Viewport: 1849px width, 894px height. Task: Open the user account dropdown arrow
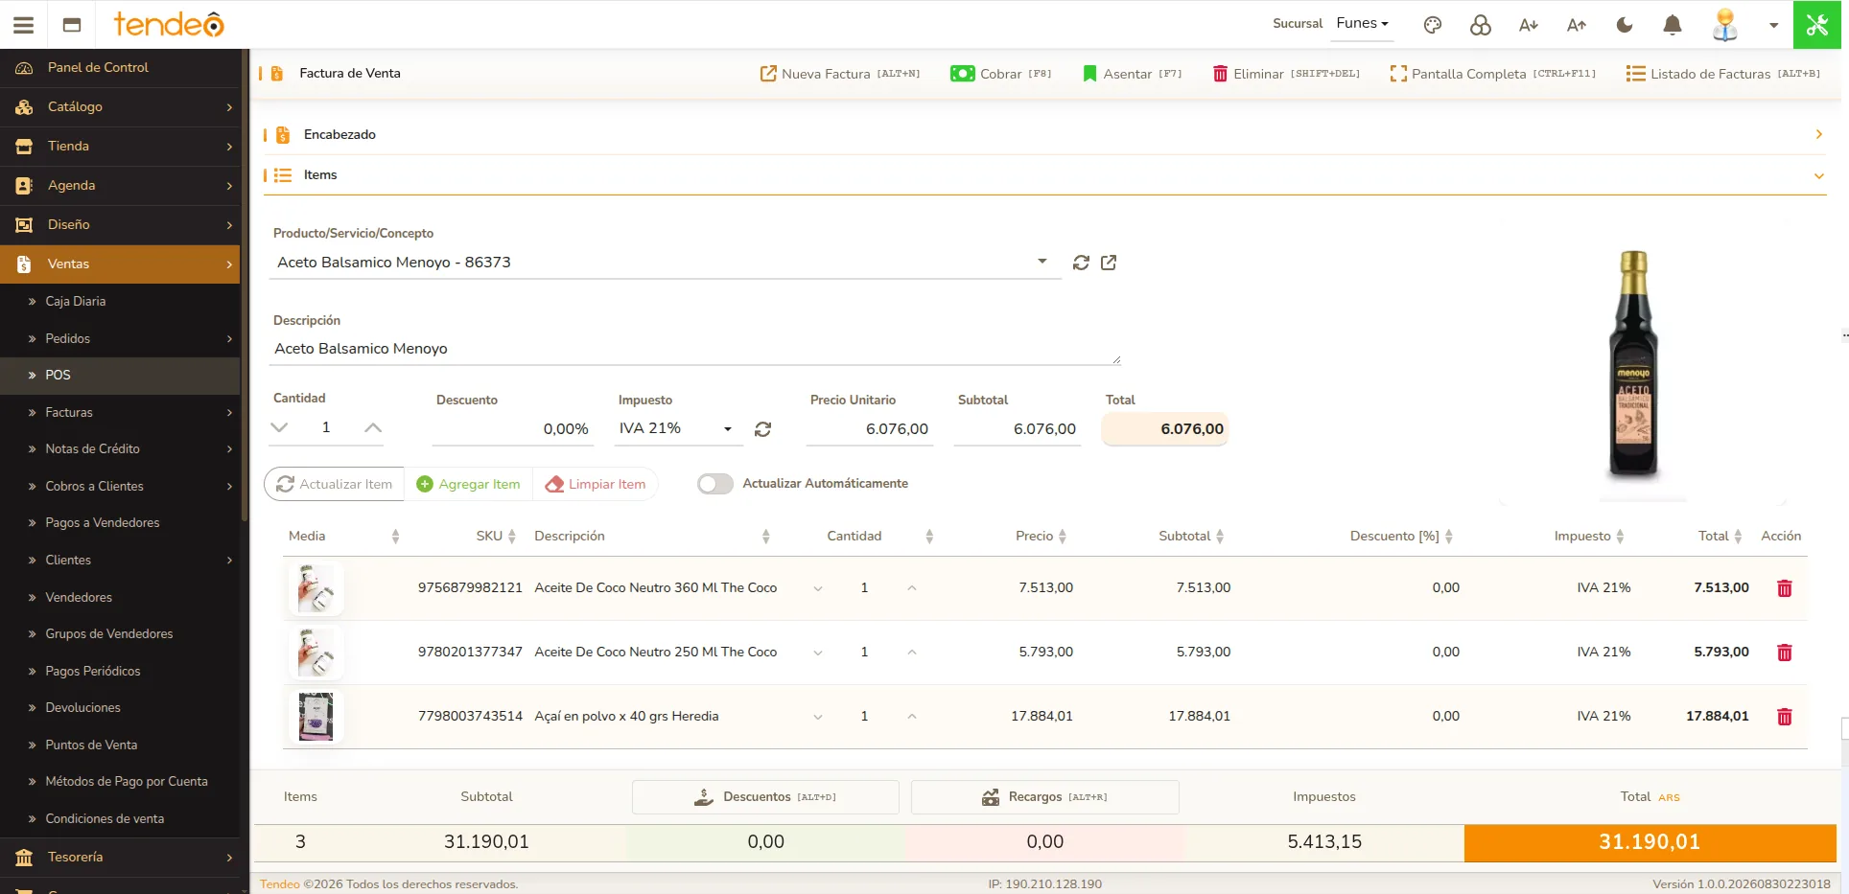point(1774,26)
